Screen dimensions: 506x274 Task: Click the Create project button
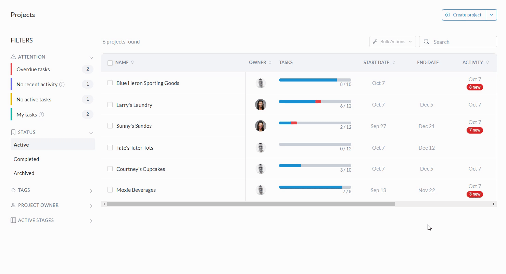click(464, 15)
